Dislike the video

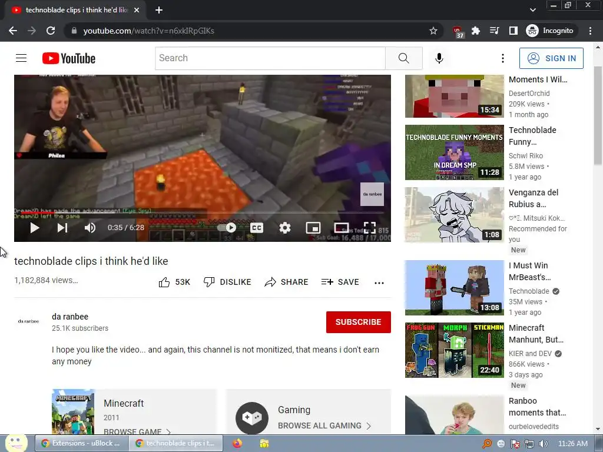[227, 282]
